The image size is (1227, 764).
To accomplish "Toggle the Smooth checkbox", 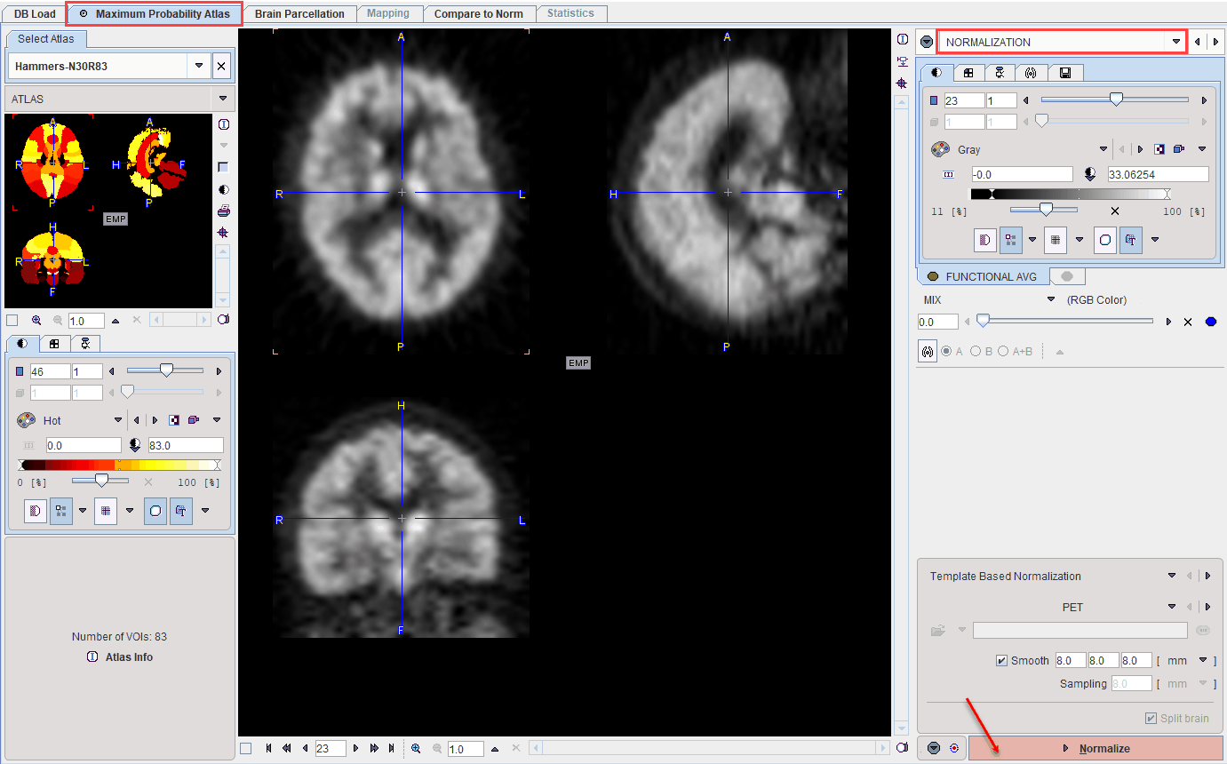I will (x=1002, y=660).
